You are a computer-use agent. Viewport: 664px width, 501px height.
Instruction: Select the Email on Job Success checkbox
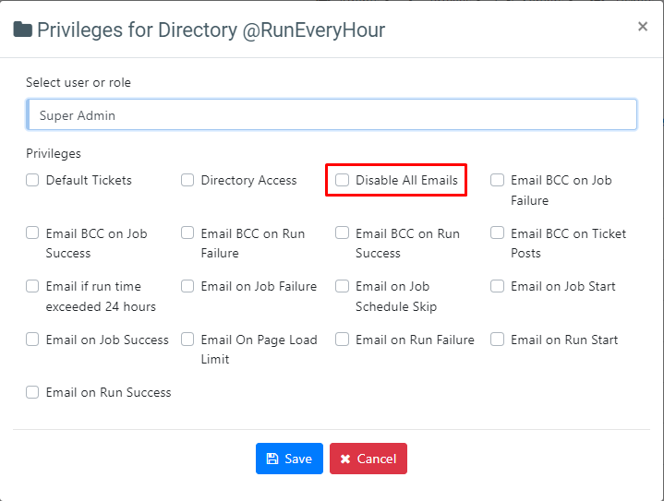33,340
